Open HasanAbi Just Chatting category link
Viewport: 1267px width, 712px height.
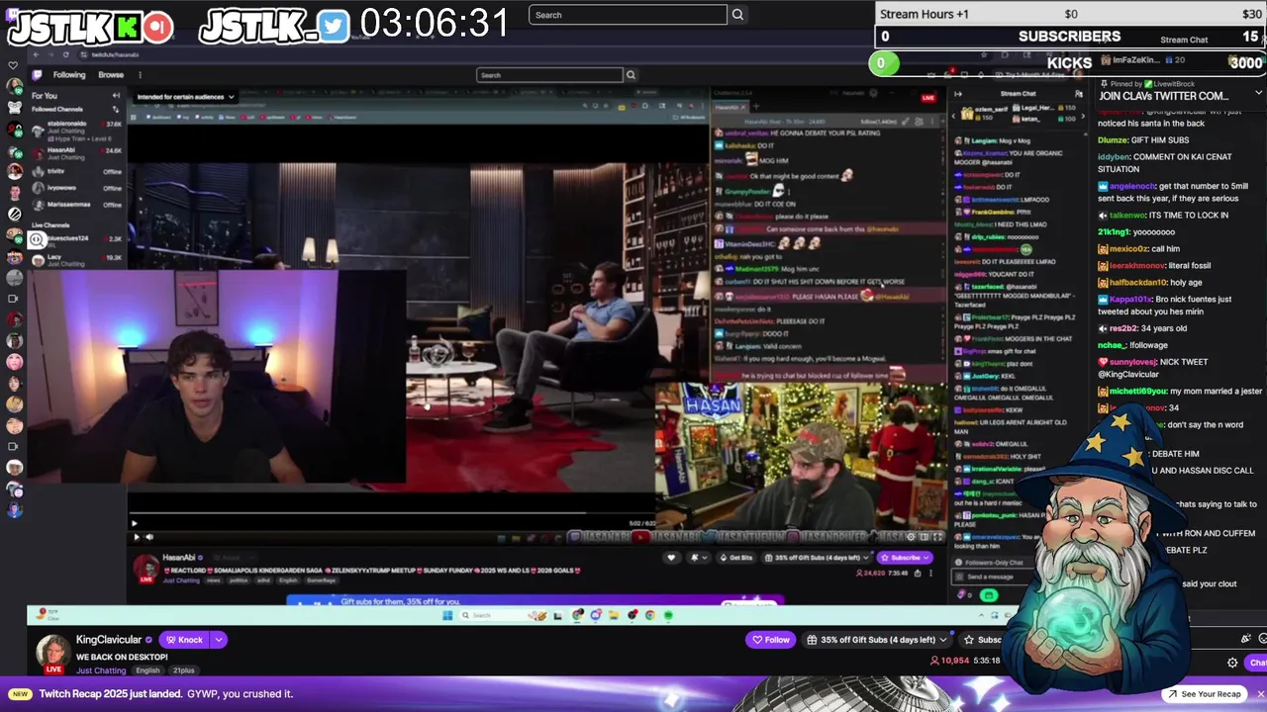click(x=181, y=580)
